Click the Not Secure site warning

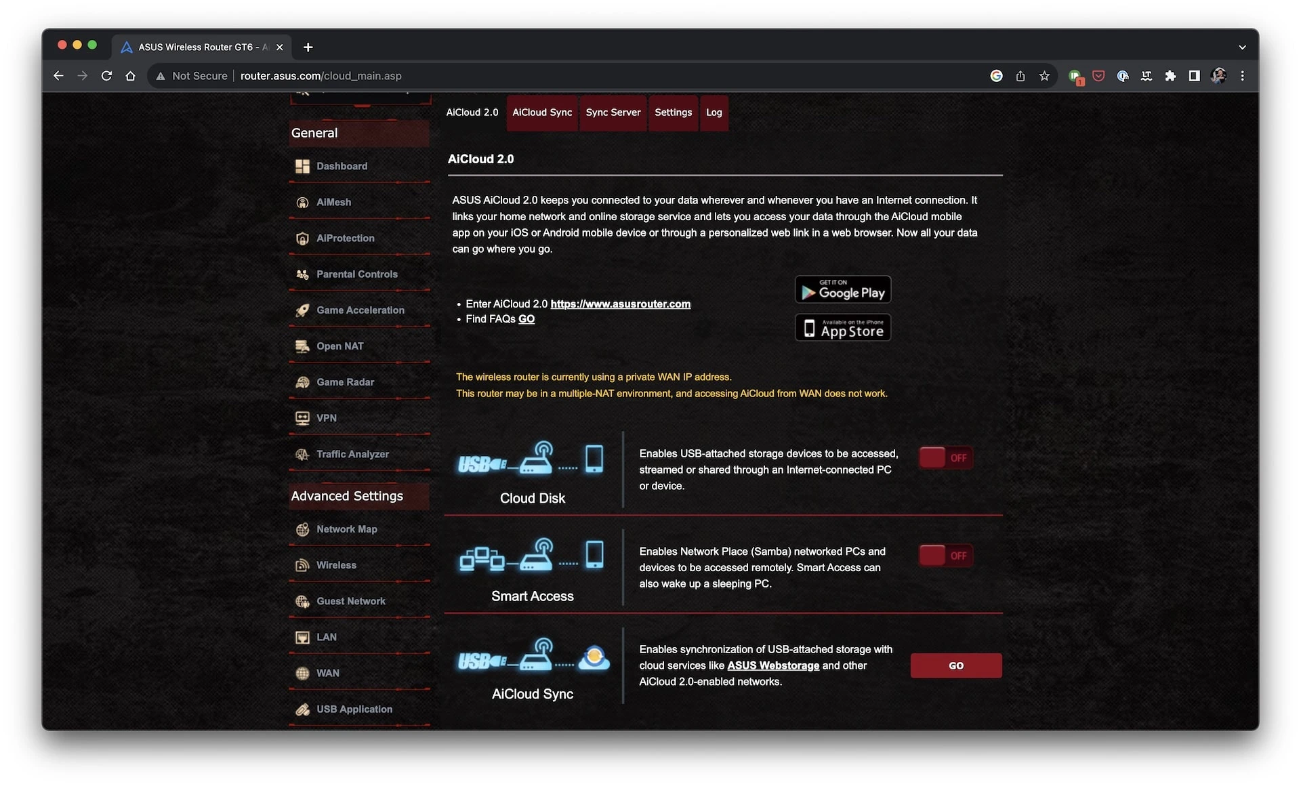click(x=192, y=76)
